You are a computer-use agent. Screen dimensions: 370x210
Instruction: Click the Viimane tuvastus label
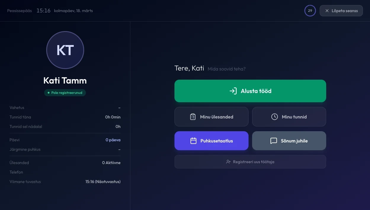pos(25,182)
